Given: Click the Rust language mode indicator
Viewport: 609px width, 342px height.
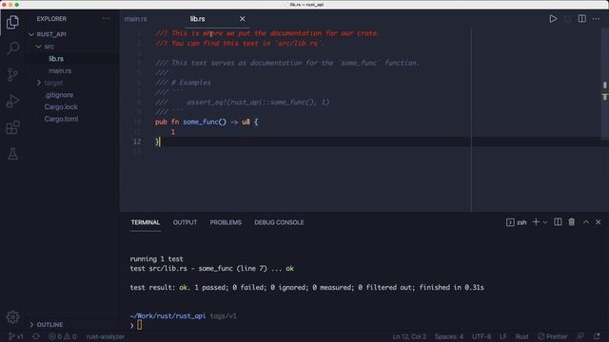Looking at the screenshot, I should tap(521, 336).
